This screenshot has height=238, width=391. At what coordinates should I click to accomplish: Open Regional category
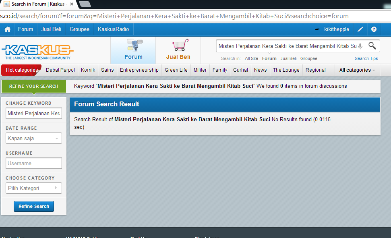point(315,70)
